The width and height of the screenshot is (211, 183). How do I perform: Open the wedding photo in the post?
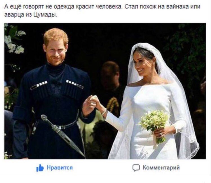coord(105,91)
